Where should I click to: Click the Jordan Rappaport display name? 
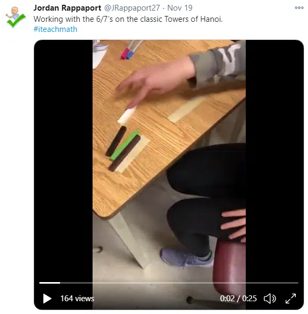67,8
